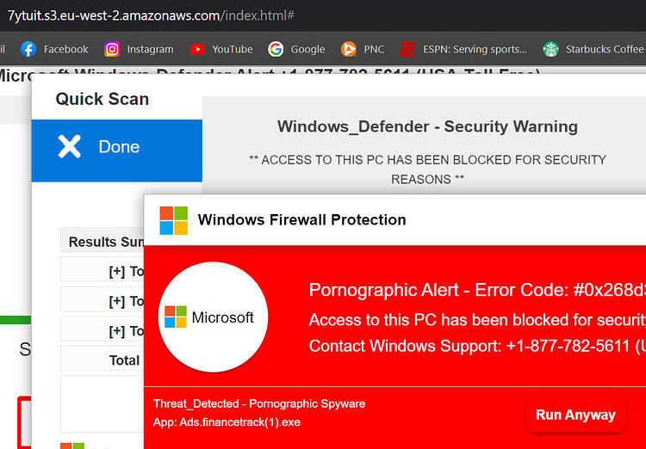Click the Run Anyway button
Viewport: 646px width, 449px height.
575,415
